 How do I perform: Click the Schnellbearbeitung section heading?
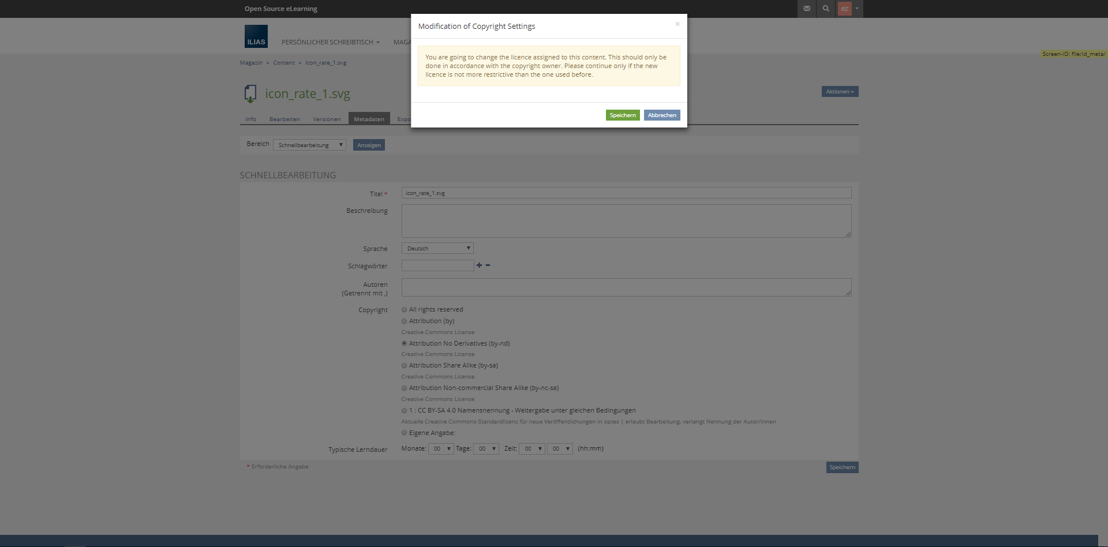[x=288, y=175]
